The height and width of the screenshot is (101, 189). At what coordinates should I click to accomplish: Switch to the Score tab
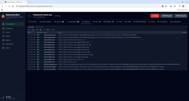(152, 22)
